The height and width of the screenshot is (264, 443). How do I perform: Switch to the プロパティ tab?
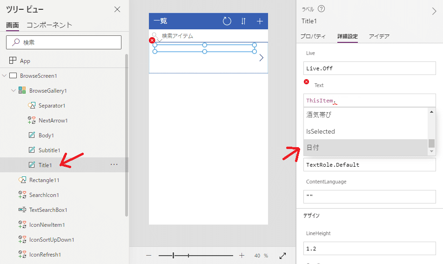coord(313,36)
